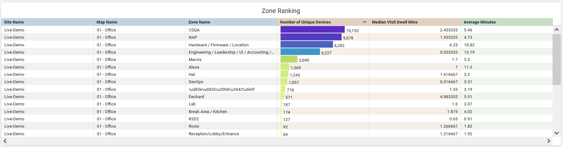Select Median Visit Dwell Mins header
Image resolution: width=563 pixels, height=147 pixels.
395,22
